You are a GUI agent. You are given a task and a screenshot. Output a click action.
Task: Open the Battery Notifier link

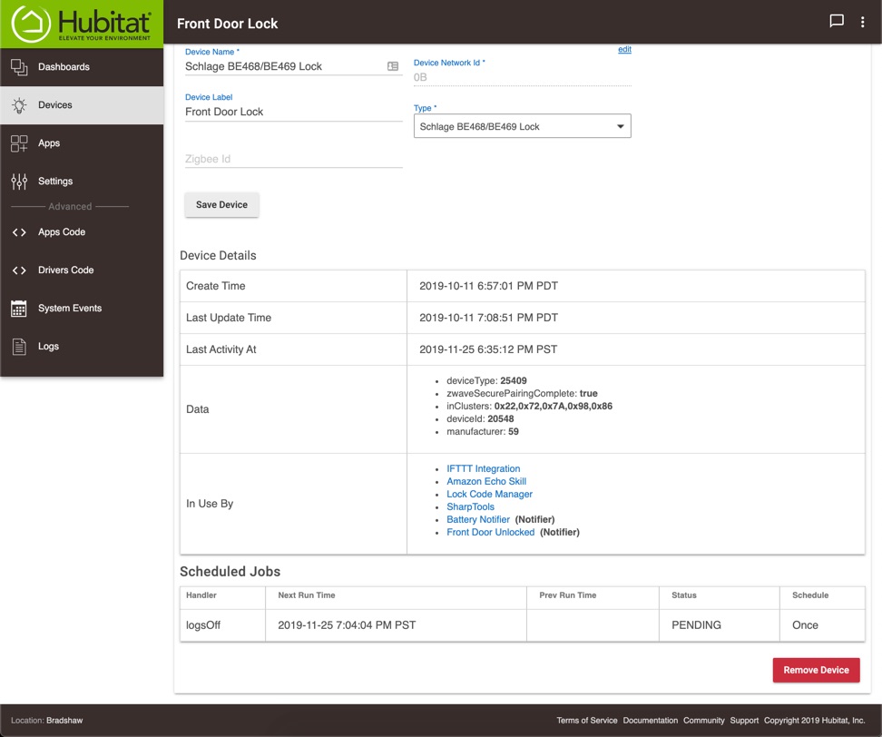click(x=478, y=519)
